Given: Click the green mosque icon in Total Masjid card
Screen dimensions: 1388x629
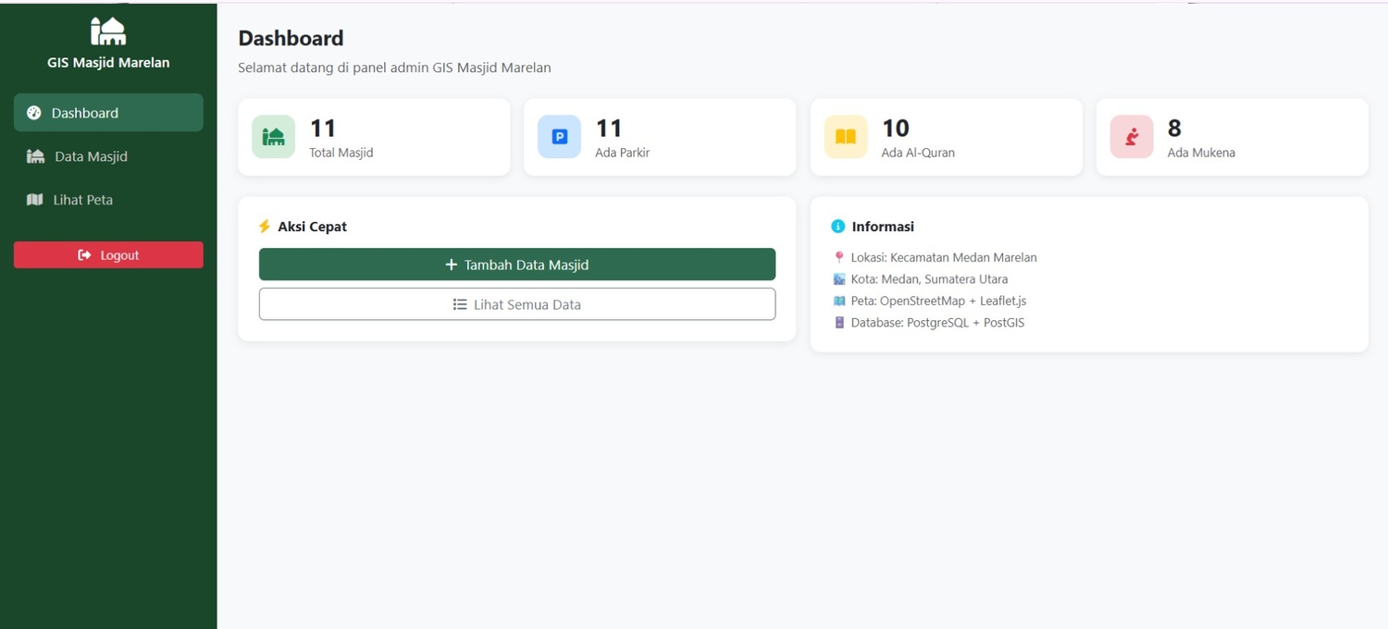Looking at the screenshot, I should point(273,137).
